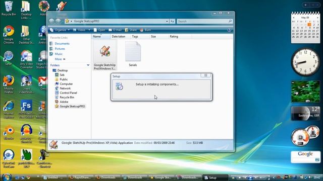Open Pictures favorite link

click(58, 49)
